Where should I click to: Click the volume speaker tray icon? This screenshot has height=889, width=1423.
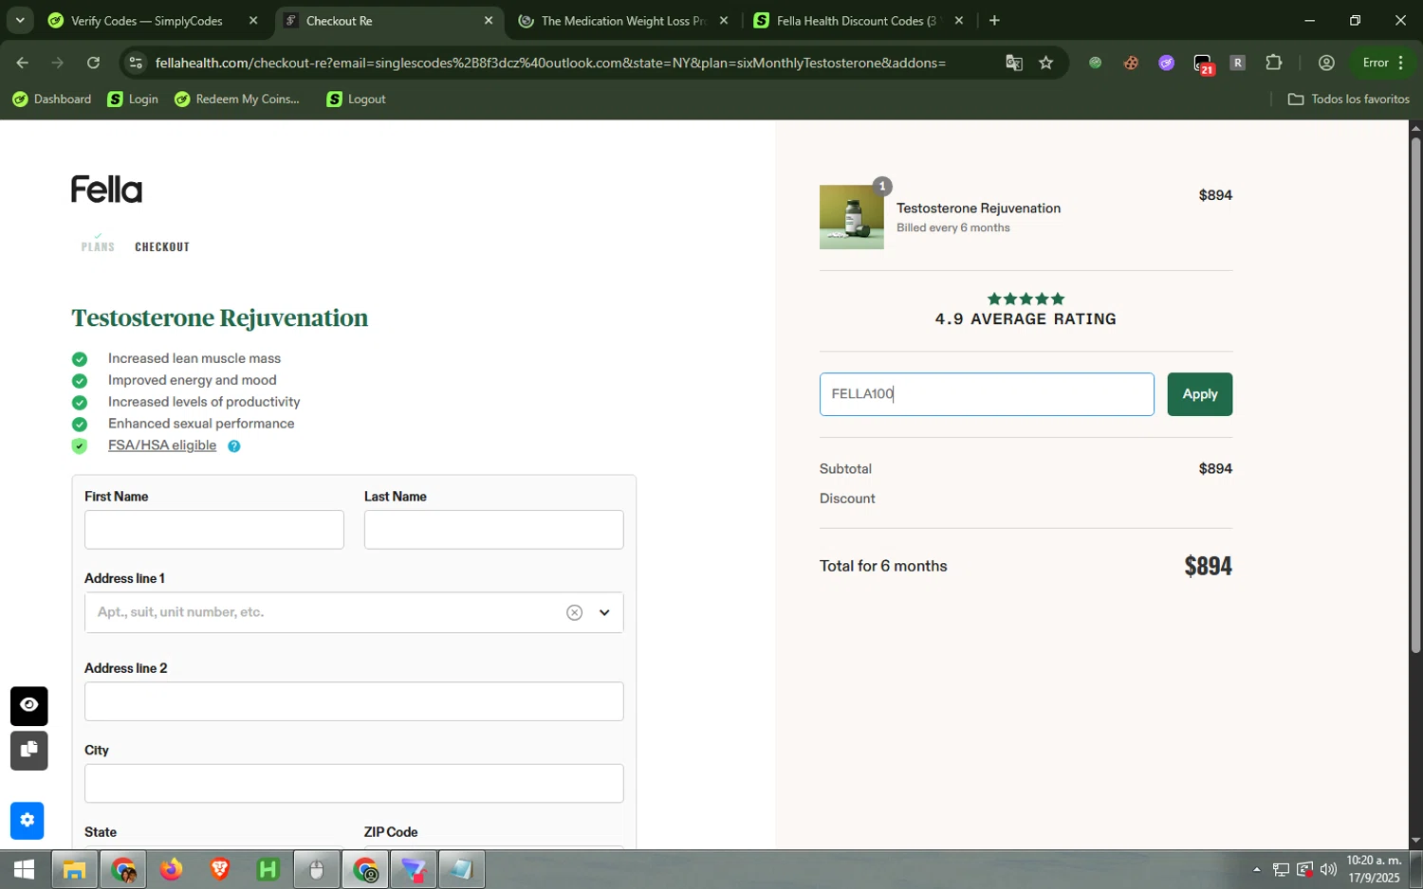coord(1328,869)
